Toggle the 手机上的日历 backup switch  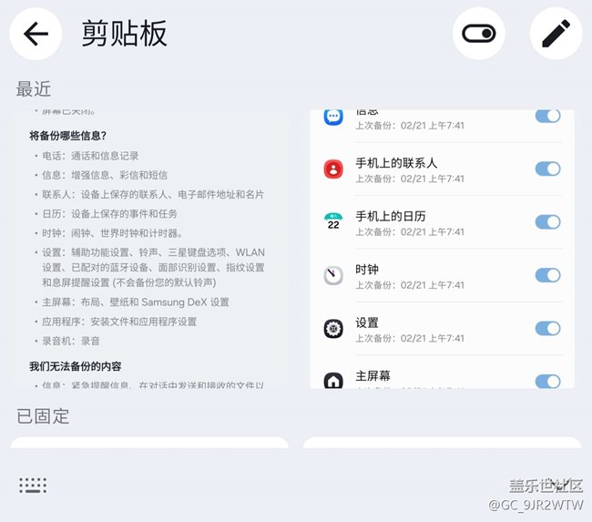[x=547, y=221]
